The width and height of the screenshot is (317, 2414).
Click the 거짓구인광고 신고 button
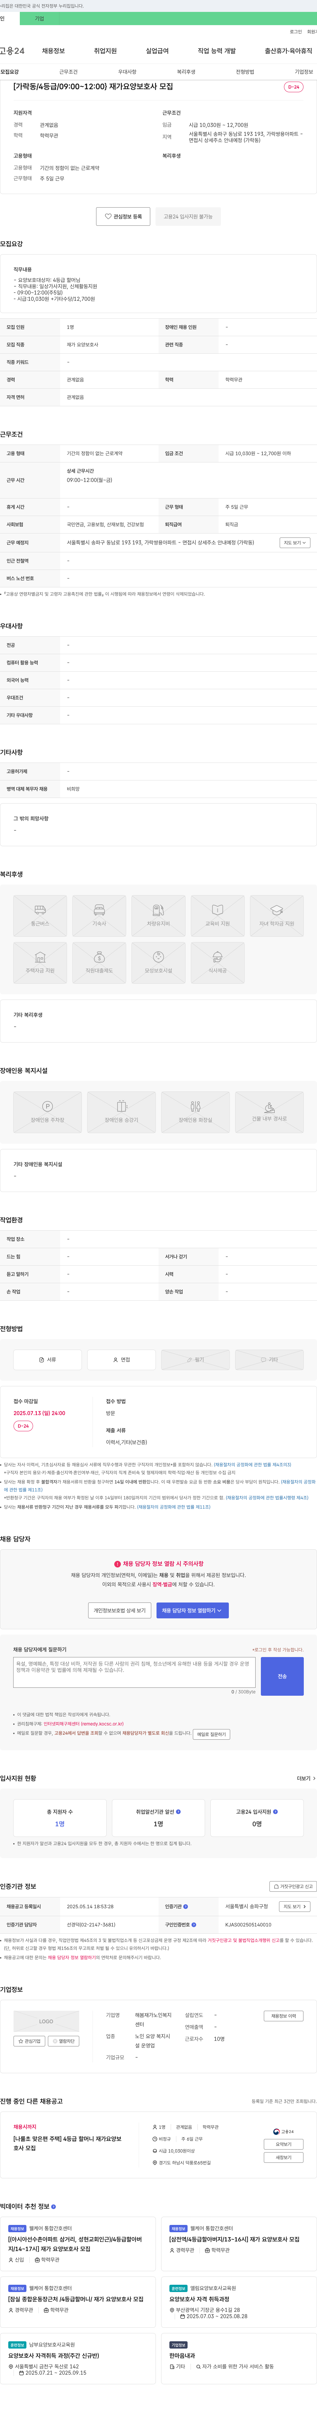click(293, 1886)
